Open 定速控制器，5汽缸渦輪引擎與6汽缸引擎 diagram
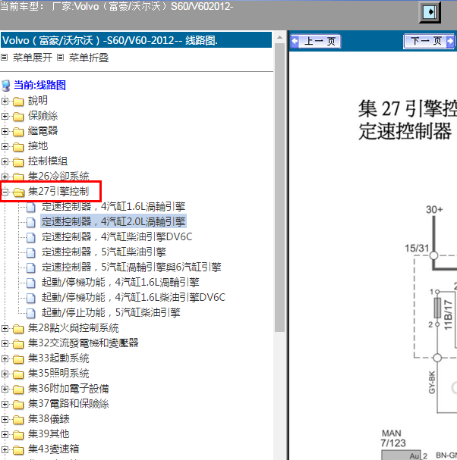Viewport: 457px width, 460px height. (131, 268)
